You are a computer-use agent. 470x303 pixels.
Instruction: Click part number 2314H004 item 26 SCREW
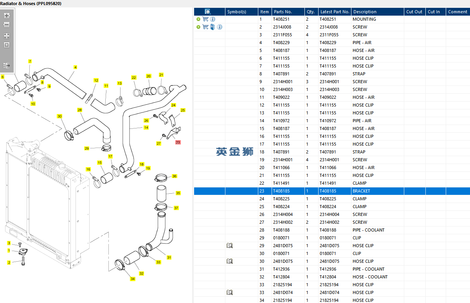(x=283, y=214)
